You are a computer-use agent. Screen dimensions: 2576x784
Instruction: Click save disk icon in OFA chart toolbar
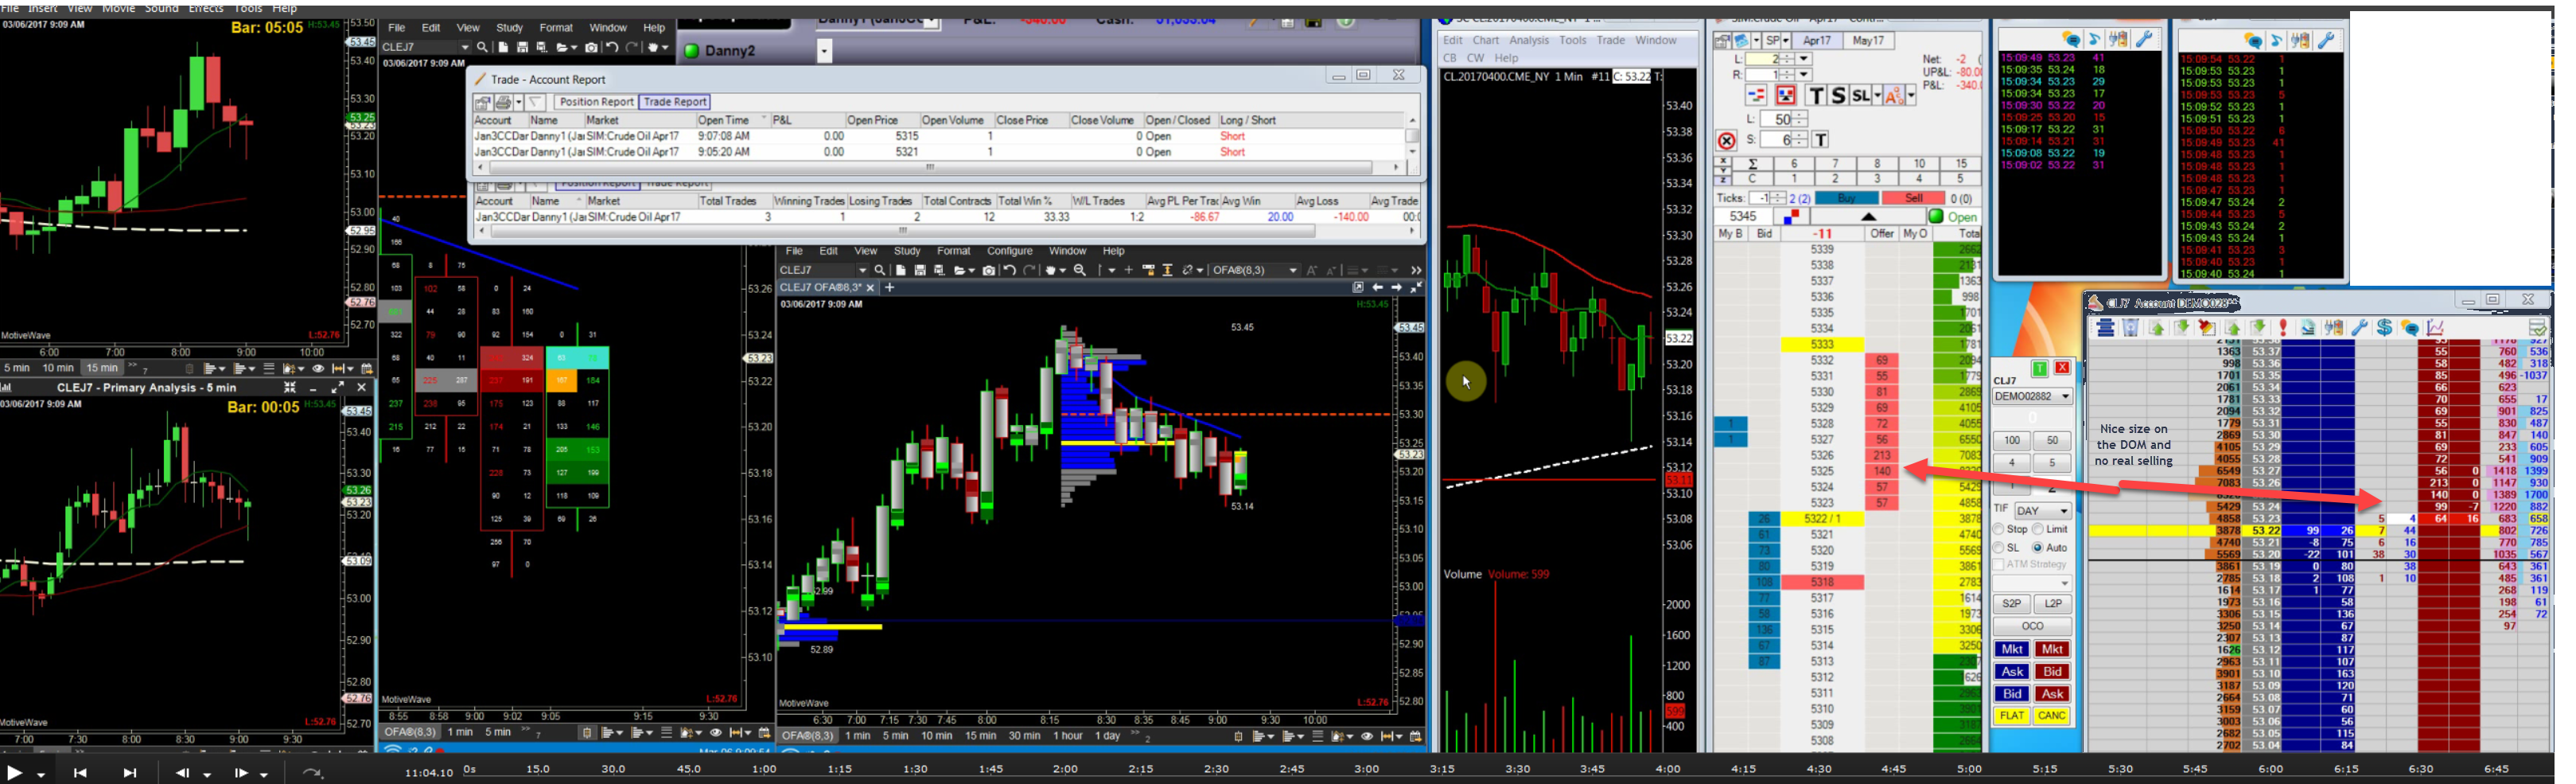920,270
